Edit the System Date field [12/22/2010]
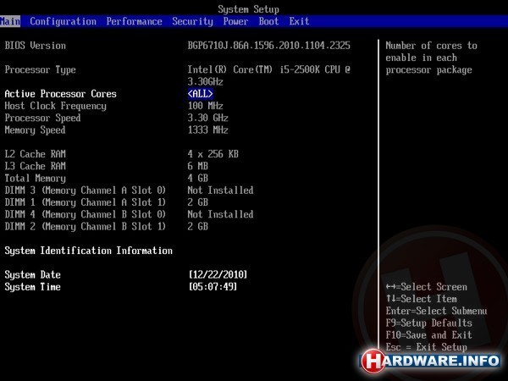The image size is (508, 381). [x=218, y=274]
